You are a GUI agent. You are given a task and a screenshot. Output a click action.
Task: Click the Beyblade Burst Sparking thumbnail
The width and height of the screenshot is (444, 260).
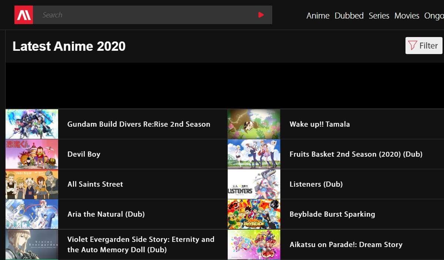(x=254, y=214)
